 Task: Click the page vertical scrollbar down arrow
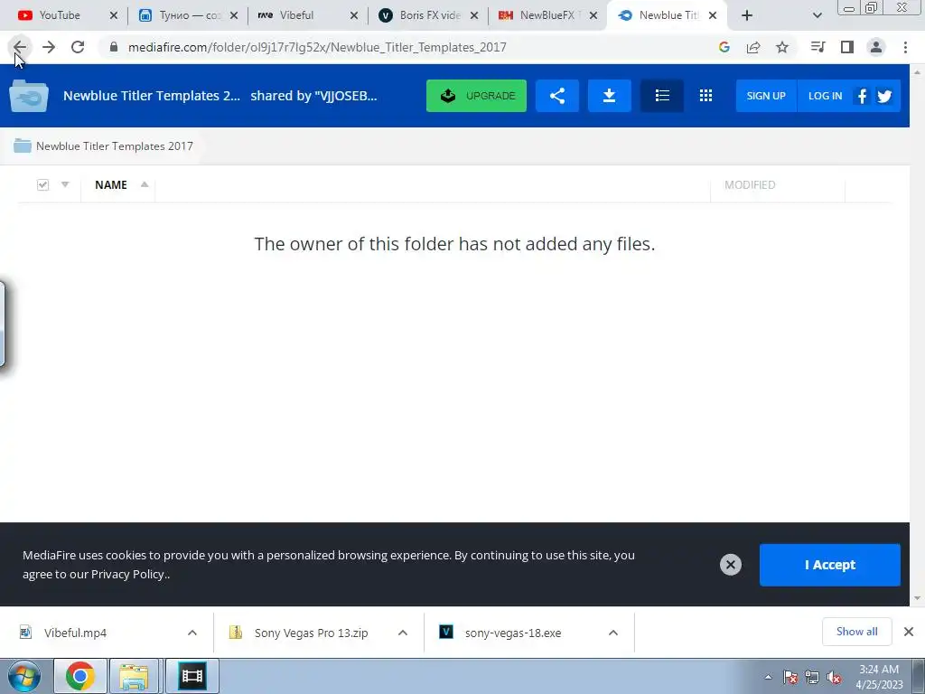point(917,598)
